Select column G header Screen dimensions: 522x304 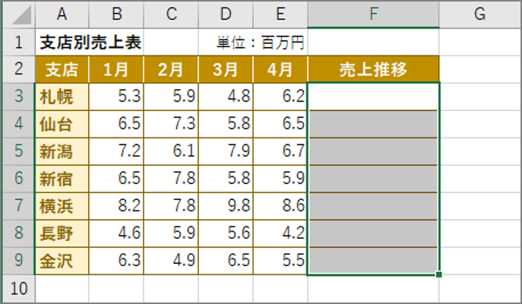(x=479, y=14)
